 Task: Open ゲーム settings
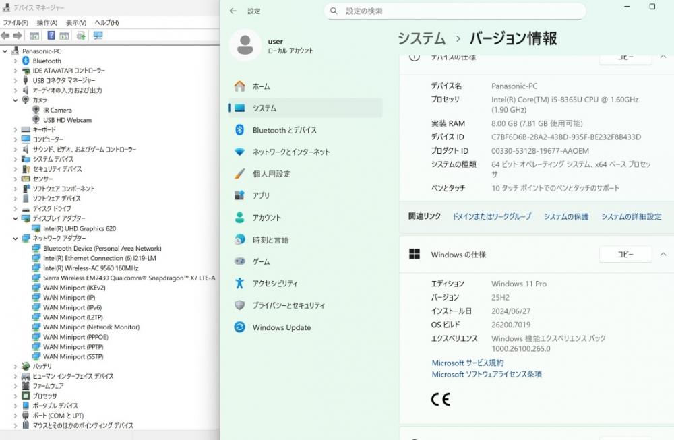tap(305, 261)
